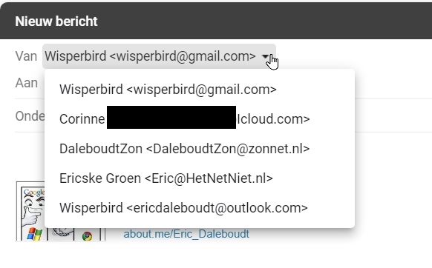This screenshot has height=268, width=432.
Task: Focus the subject input field
Action: [393, 116]
